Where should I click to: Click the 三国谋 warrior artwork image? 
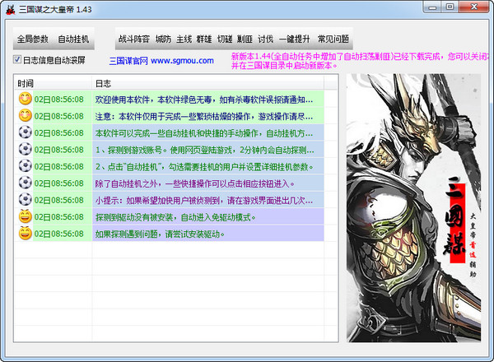click(413, 208)
